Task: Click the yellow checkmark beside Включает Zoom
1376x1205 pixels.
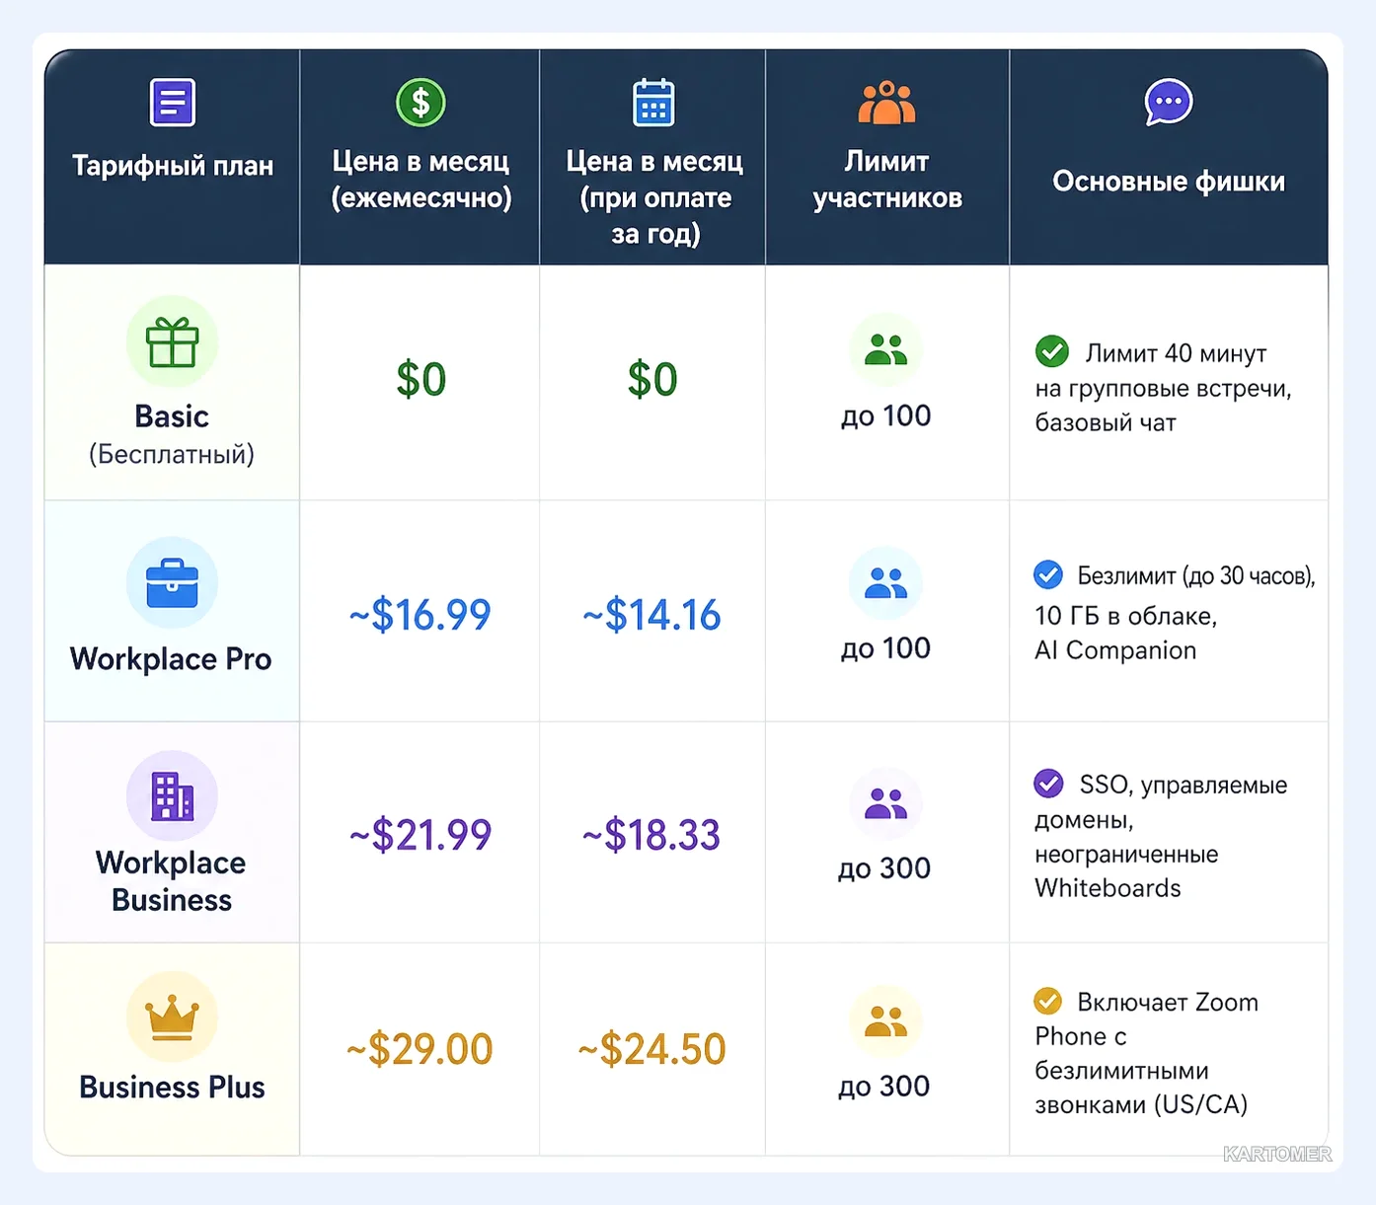Action: click(x=1048, y=1001)
